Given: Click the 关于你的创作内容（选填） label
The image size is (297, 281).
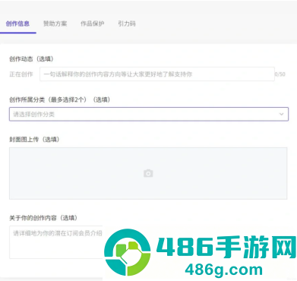Looking at the screenshot, I should (x=43, y=218).
